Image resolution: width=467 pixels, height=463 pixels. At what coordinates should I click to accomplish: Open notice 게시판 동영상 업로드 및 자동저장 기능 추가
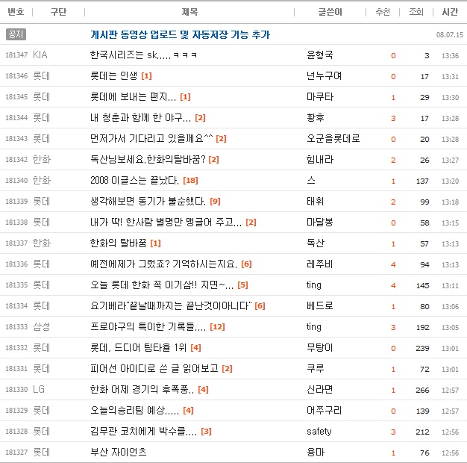(180, 34)
